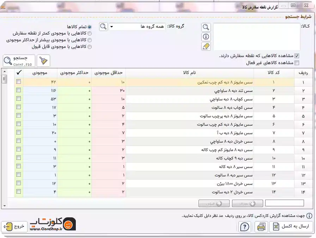
Task: Click the vertical scrollbar thumb of the table
Action: [5, 79]
